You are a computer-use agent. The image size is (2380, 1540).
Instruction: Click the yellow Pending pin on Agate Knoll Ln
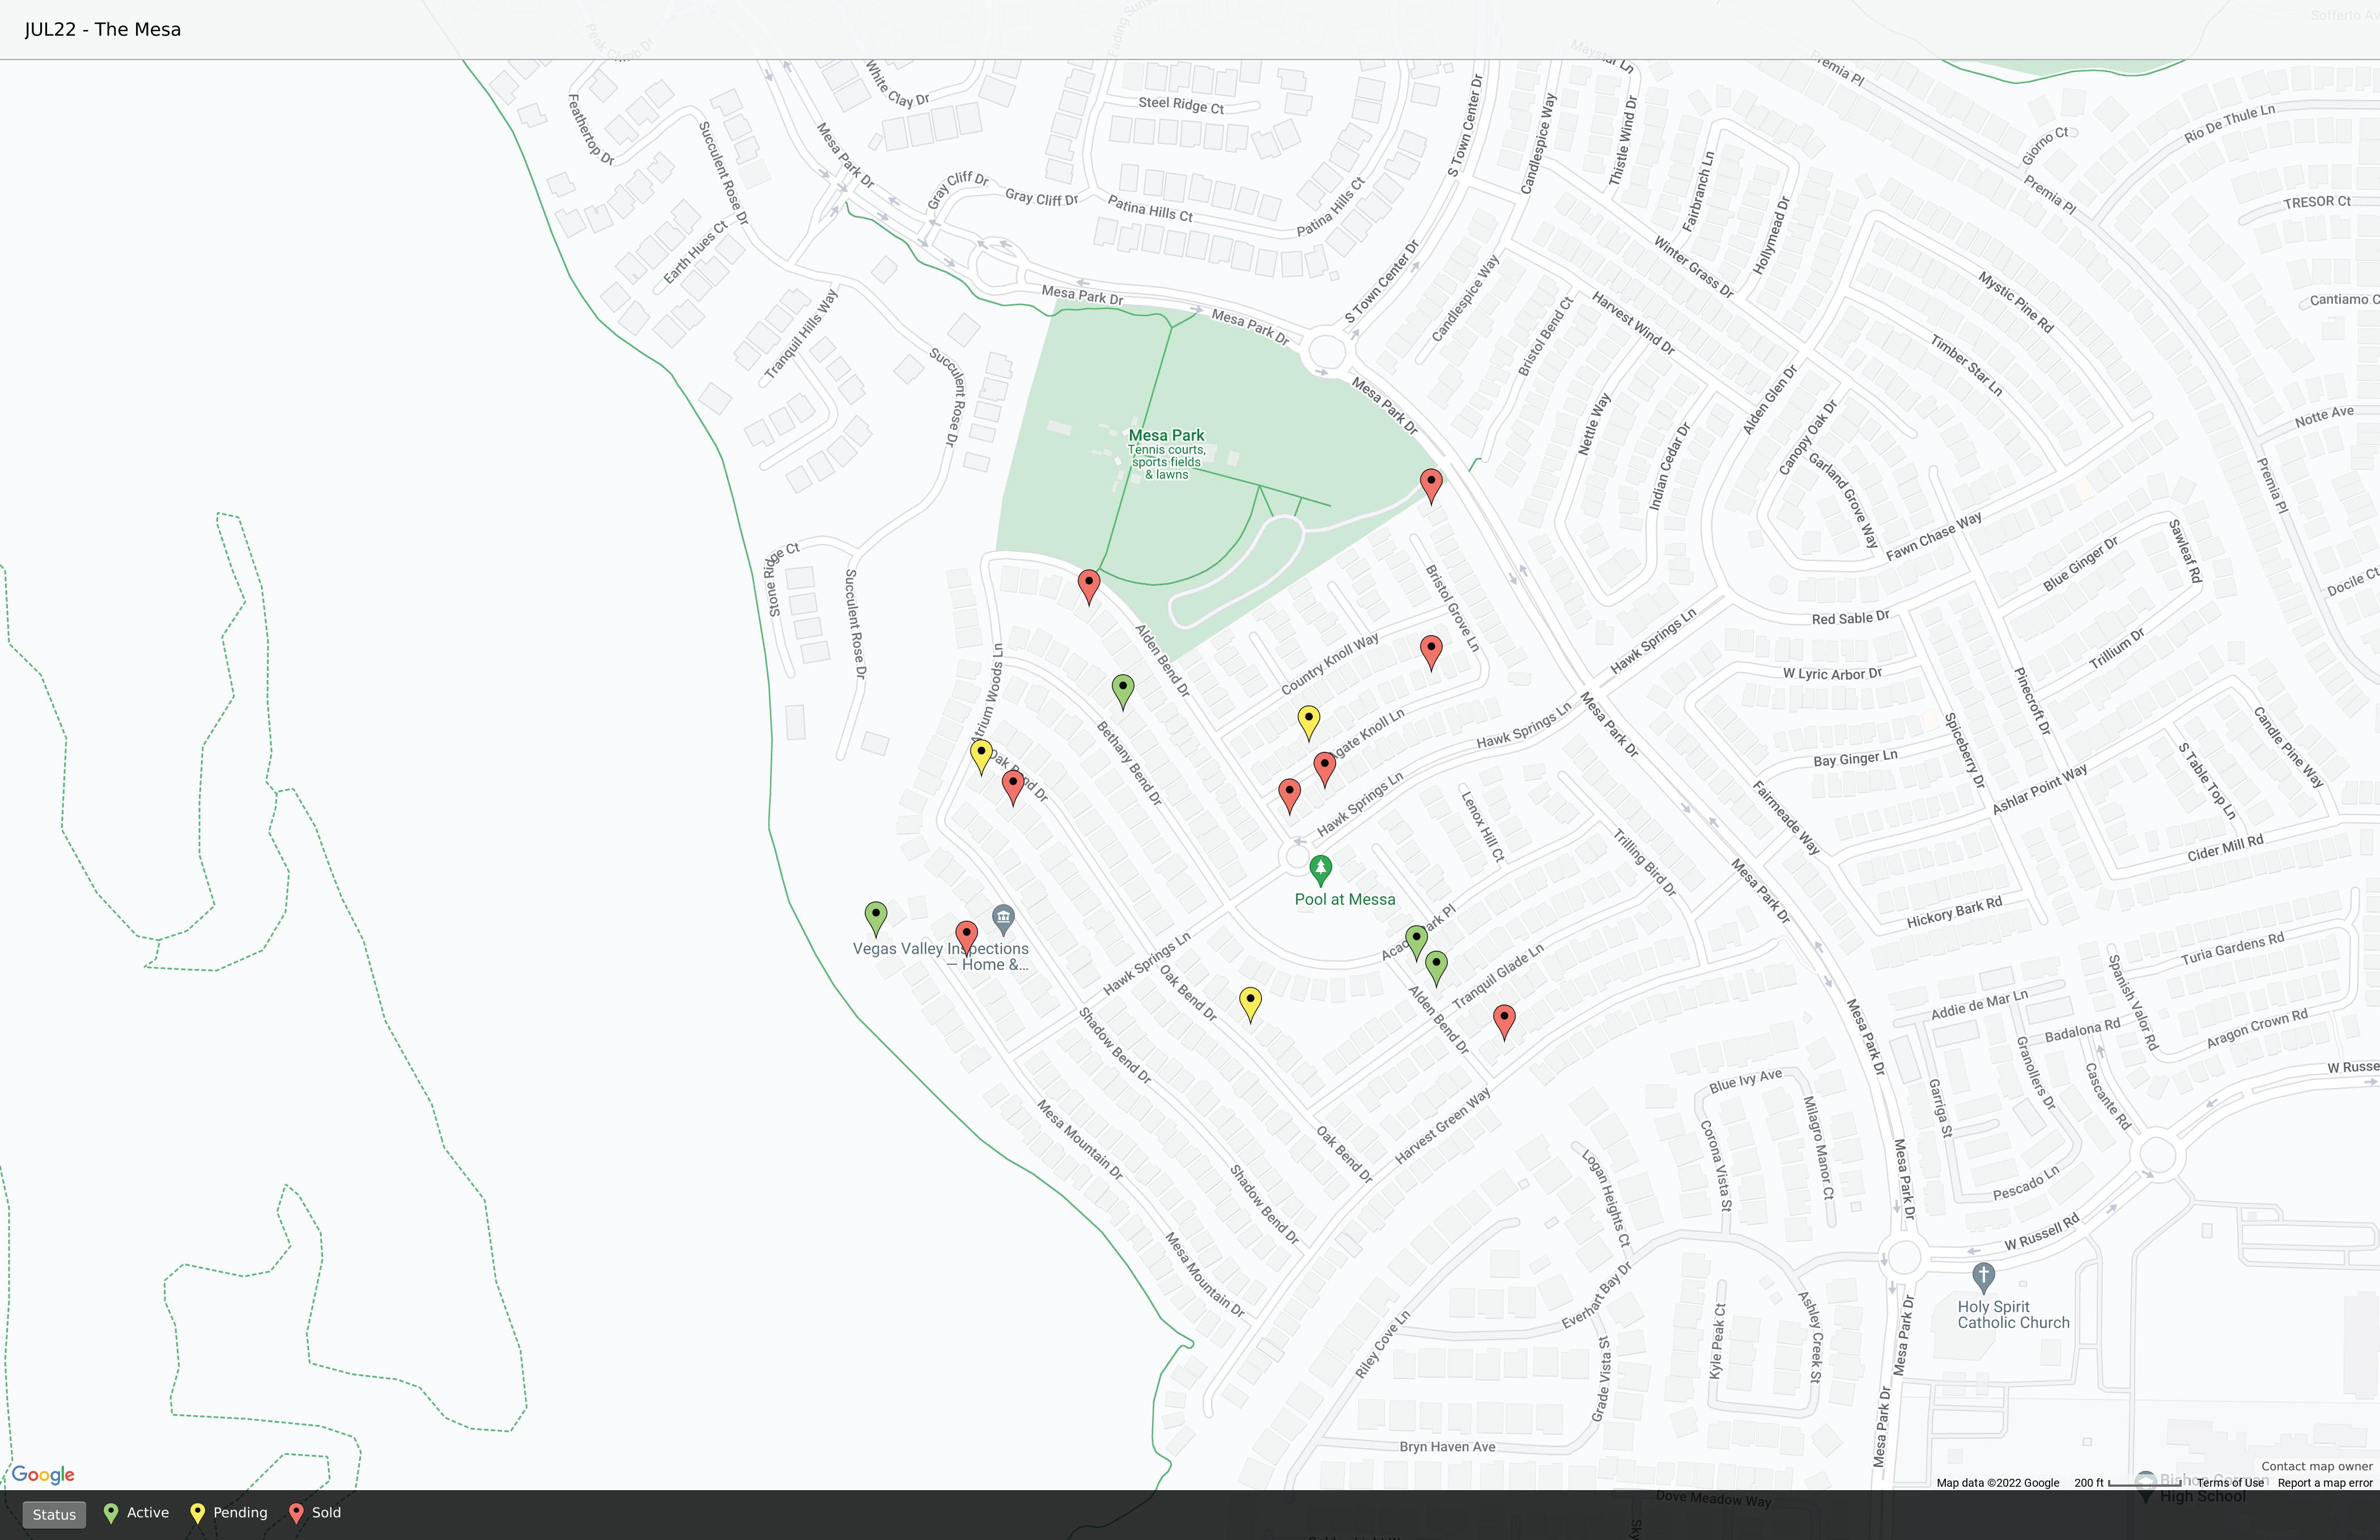[1308, 721]
